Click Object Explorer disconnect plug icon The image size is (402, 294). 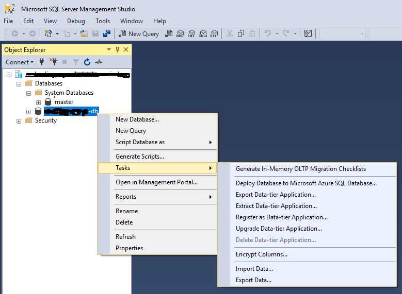53,62
